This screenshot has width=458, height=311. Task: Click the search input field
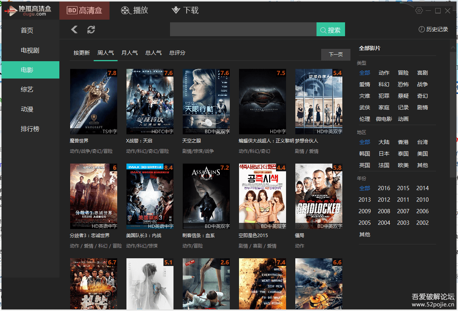pos(243,30)
